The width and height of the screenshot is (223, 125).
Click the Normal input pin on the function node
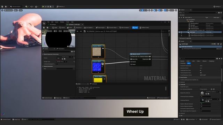pyautogui.click(x=131, y=62)
